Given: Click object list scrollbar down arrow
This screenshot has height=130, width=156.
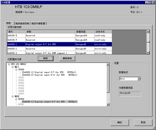Looking at the screenshot, I should [x=148, y=53].
